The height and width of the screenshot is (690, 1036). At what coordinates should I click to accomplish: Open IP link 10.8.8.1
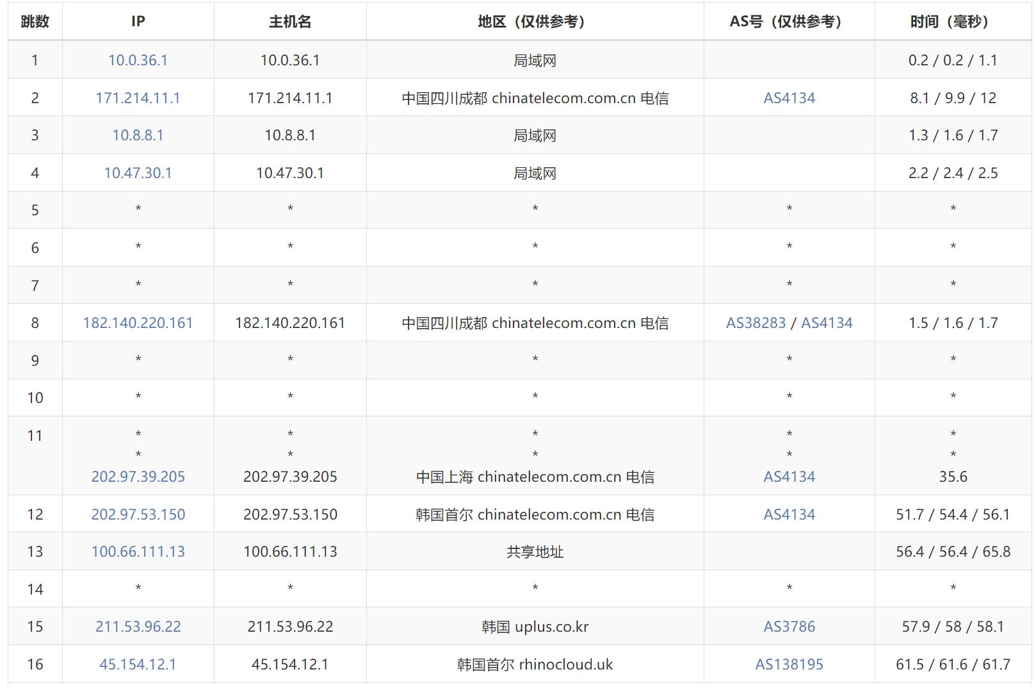[138, 135]
